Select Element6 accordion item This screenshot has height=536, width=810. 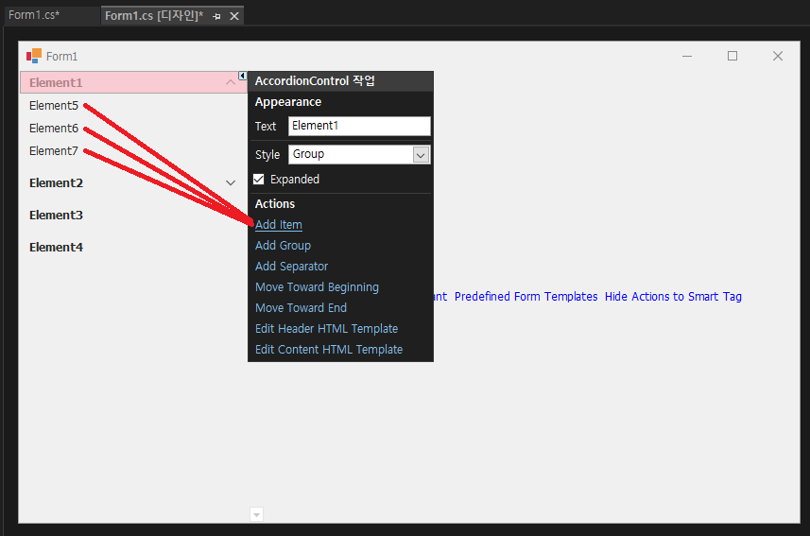[54, 129]
